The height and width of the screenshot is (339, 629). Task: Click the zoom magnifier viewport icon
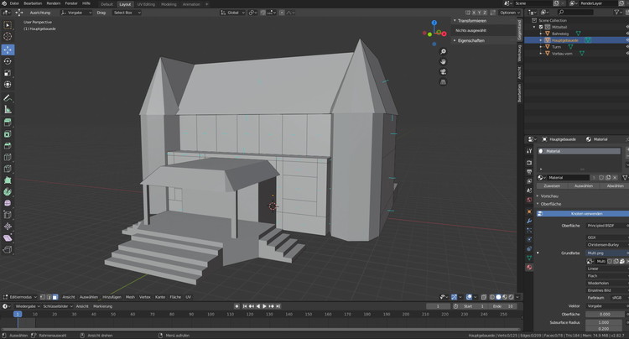point(444,51)
